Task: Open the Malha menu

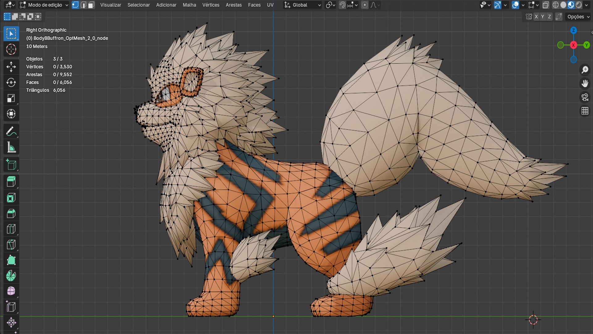Action: 189,5
